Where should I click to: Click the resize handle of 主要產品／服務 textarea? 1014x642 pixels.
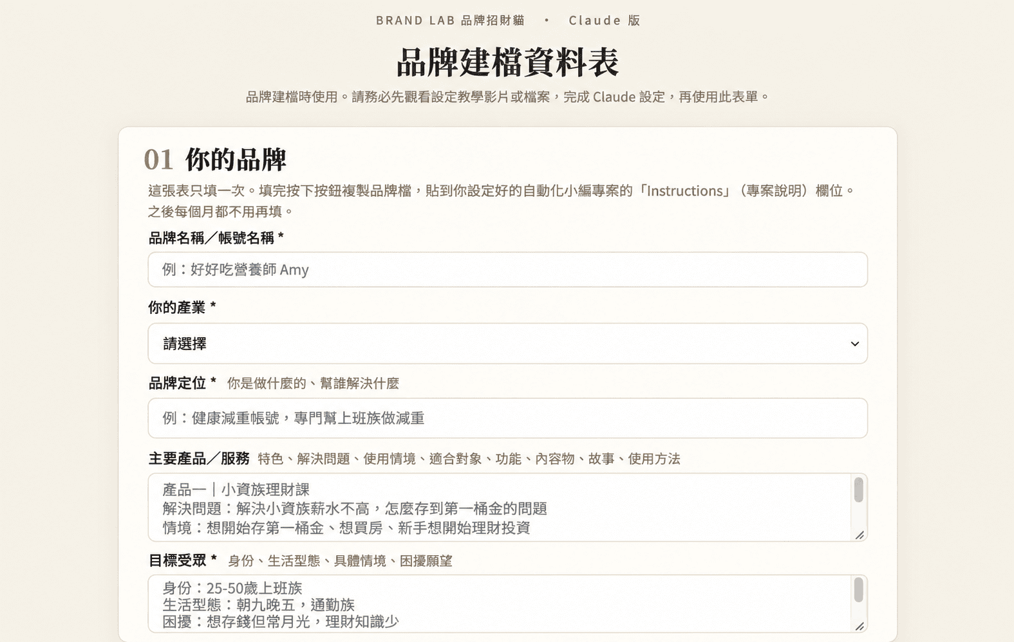[859, 535]
